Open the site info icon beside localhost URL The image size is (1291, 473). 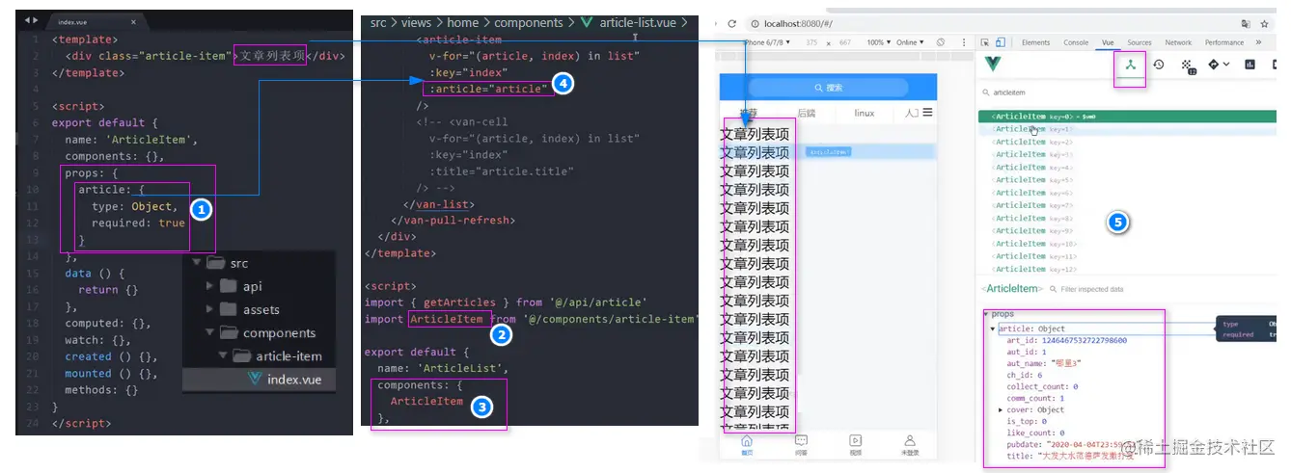tap(755, 23)
